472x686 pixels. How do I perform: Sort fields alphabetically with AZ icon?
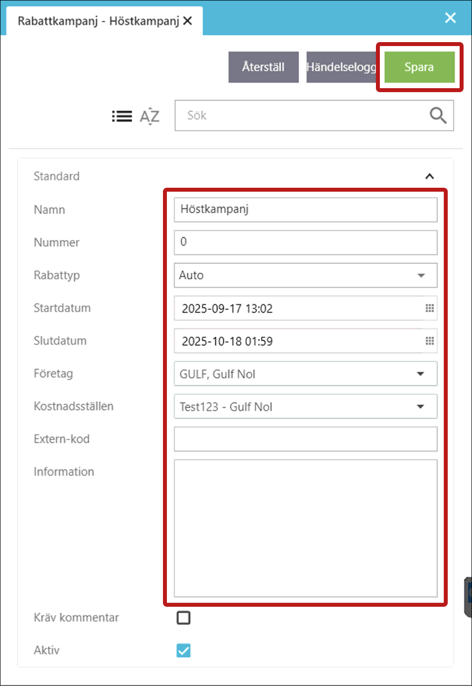(x=150, y=116)
